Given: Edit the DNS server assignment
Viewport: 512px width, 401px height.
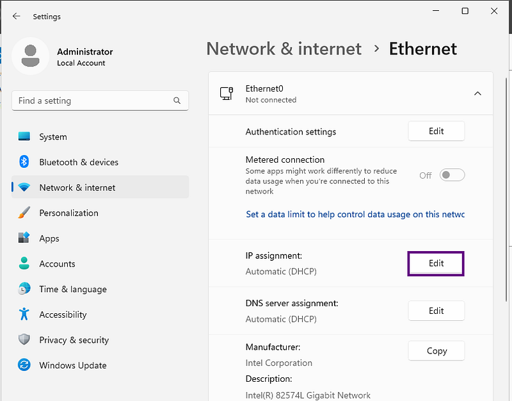Looking at the screenshot, I should tap(436, 311).
